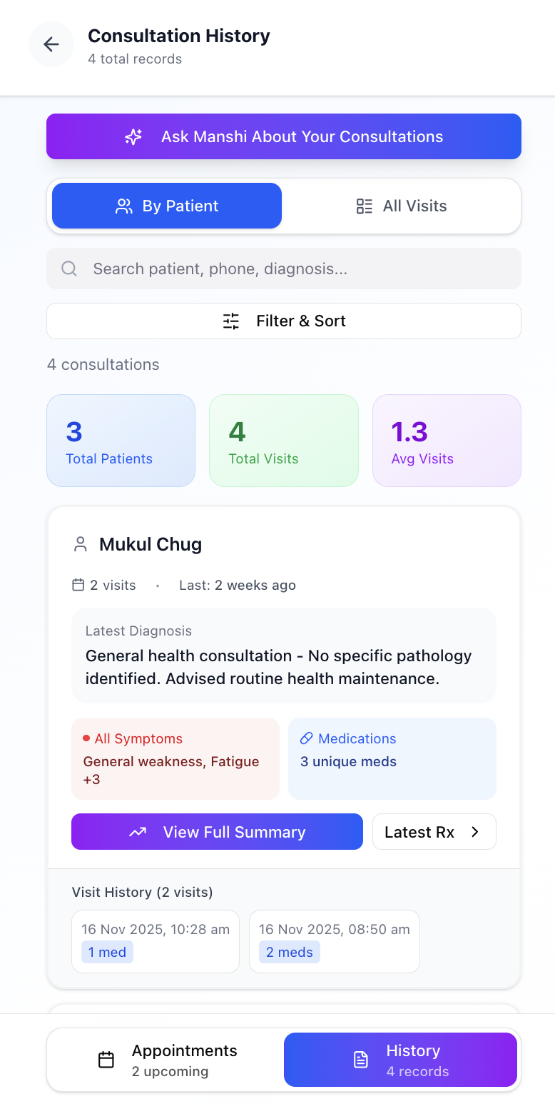Open Filter & Sort options
555x1104 pixels.
(284, 321)
